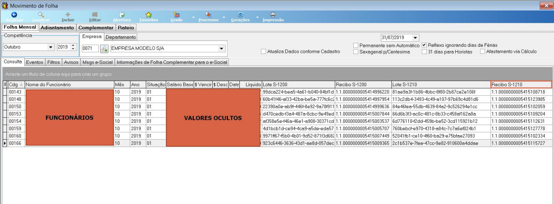Click receipt cell 1.1.0000000005415108718
The height and width of the screenshot is (204, 554).
pos(521,92)
